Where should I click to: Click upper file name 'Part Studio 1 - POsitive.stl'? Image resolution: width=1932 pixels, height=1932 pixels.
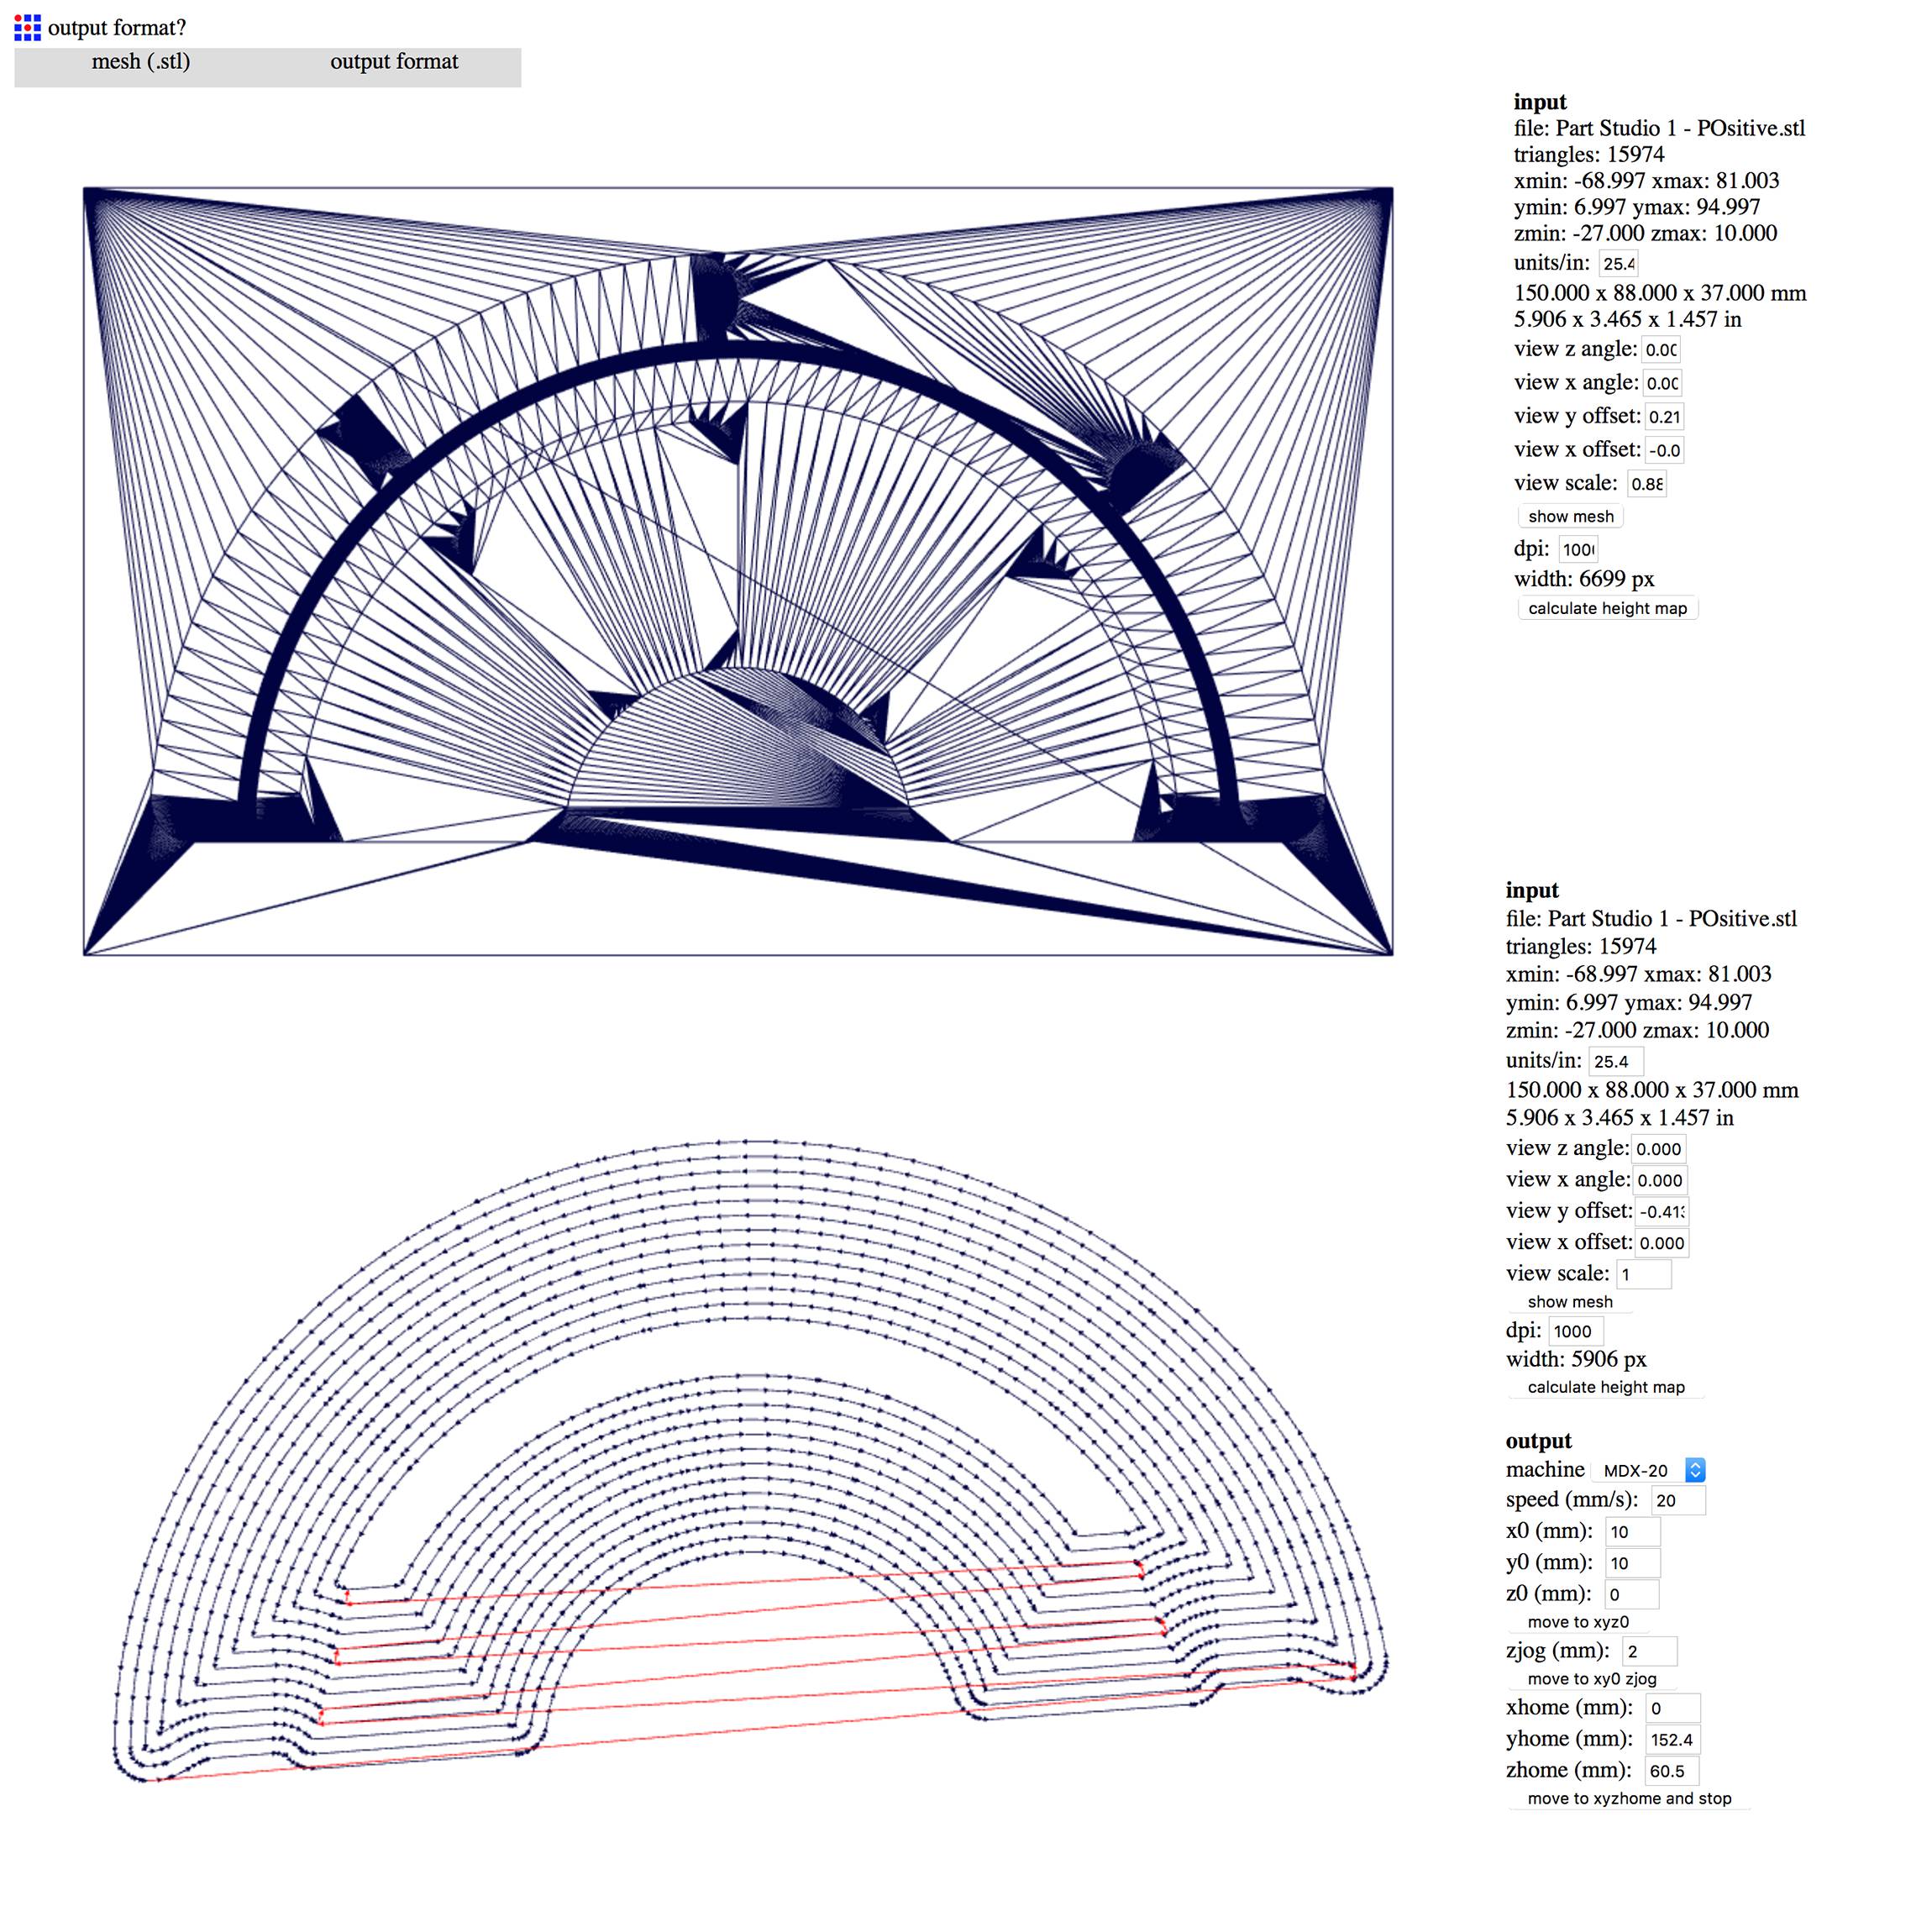click(x=1681, y=128)
